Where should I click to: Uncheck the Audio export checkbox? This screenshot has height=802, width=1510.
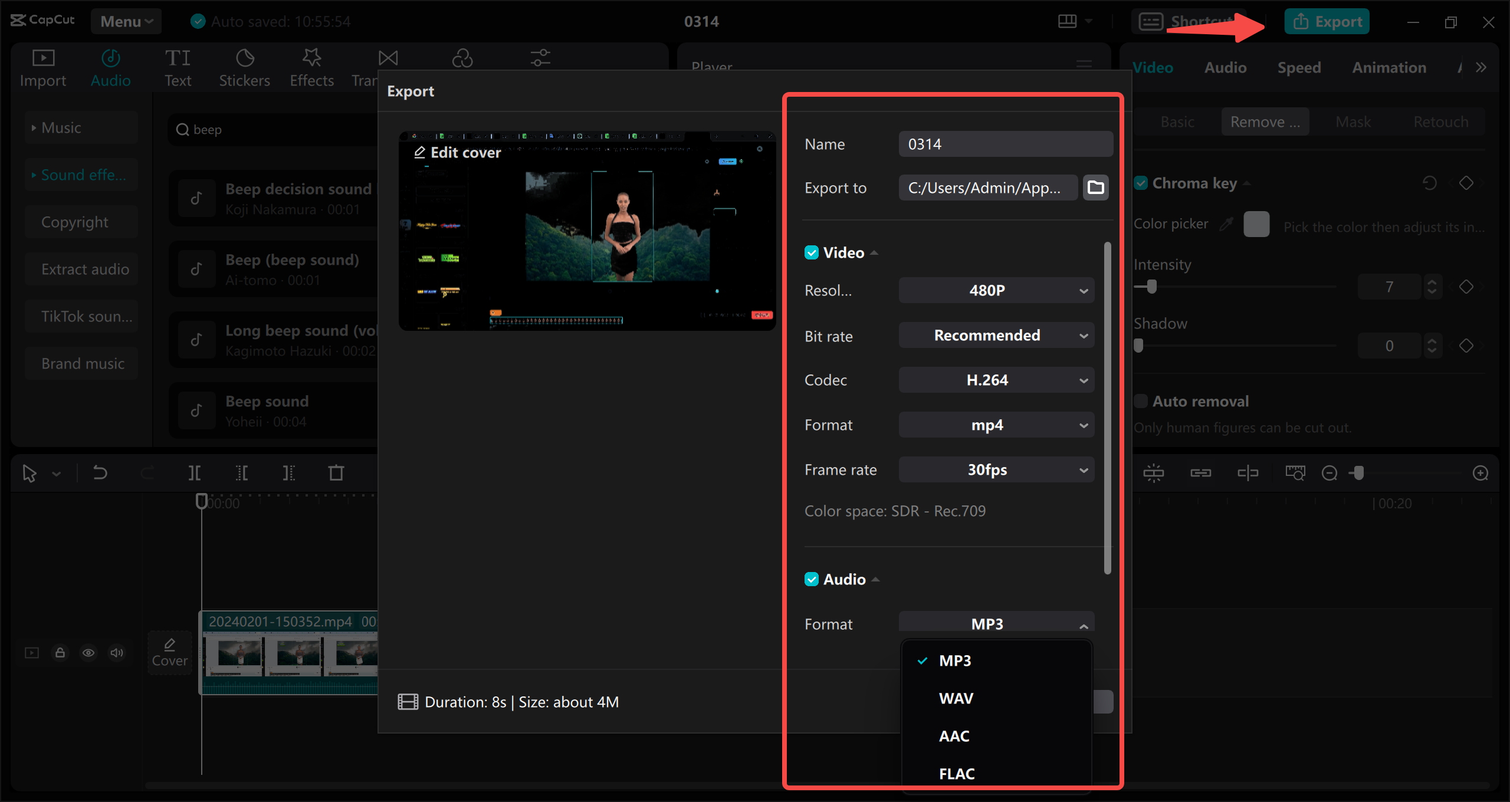[x=811, y=579]
